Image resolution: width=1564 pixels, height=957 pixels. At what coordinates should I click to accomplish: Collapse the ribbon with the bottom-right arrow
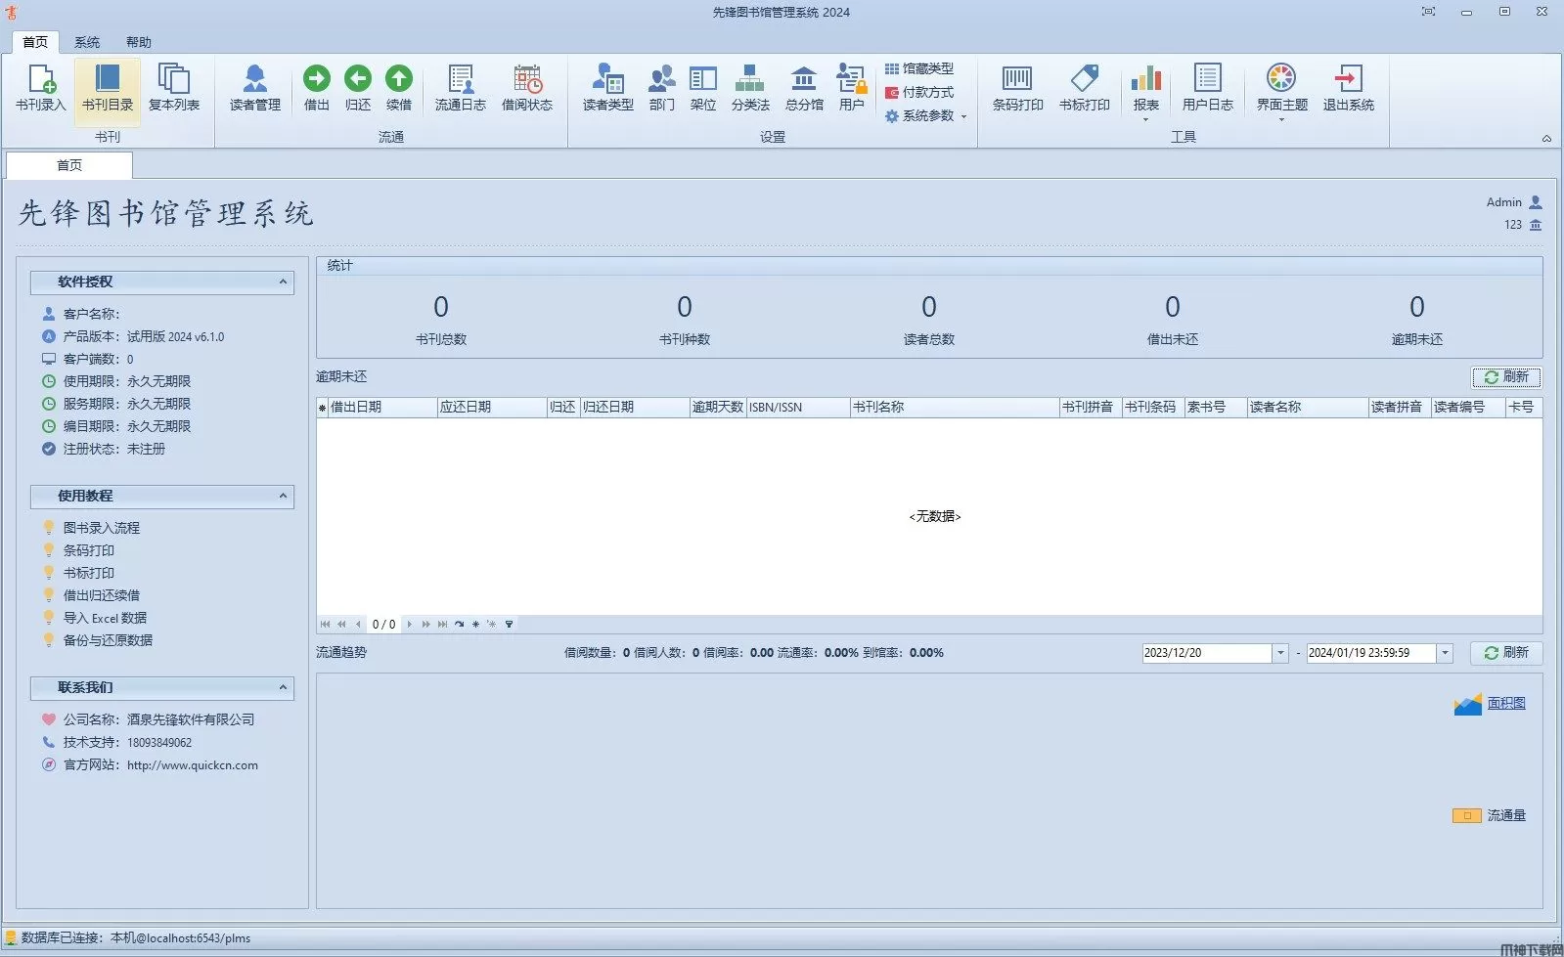[1546, 139]
